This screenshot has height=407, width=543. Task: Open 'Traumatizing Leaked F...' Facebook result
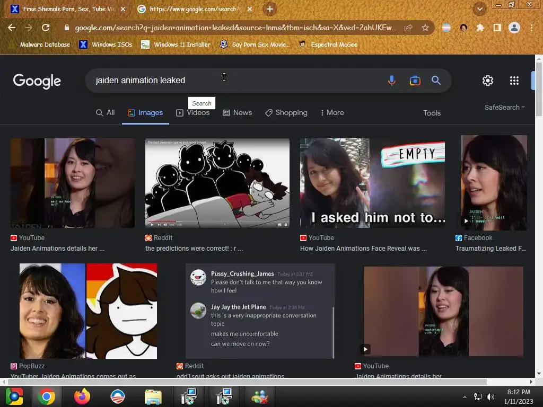[x=491, y=249]
